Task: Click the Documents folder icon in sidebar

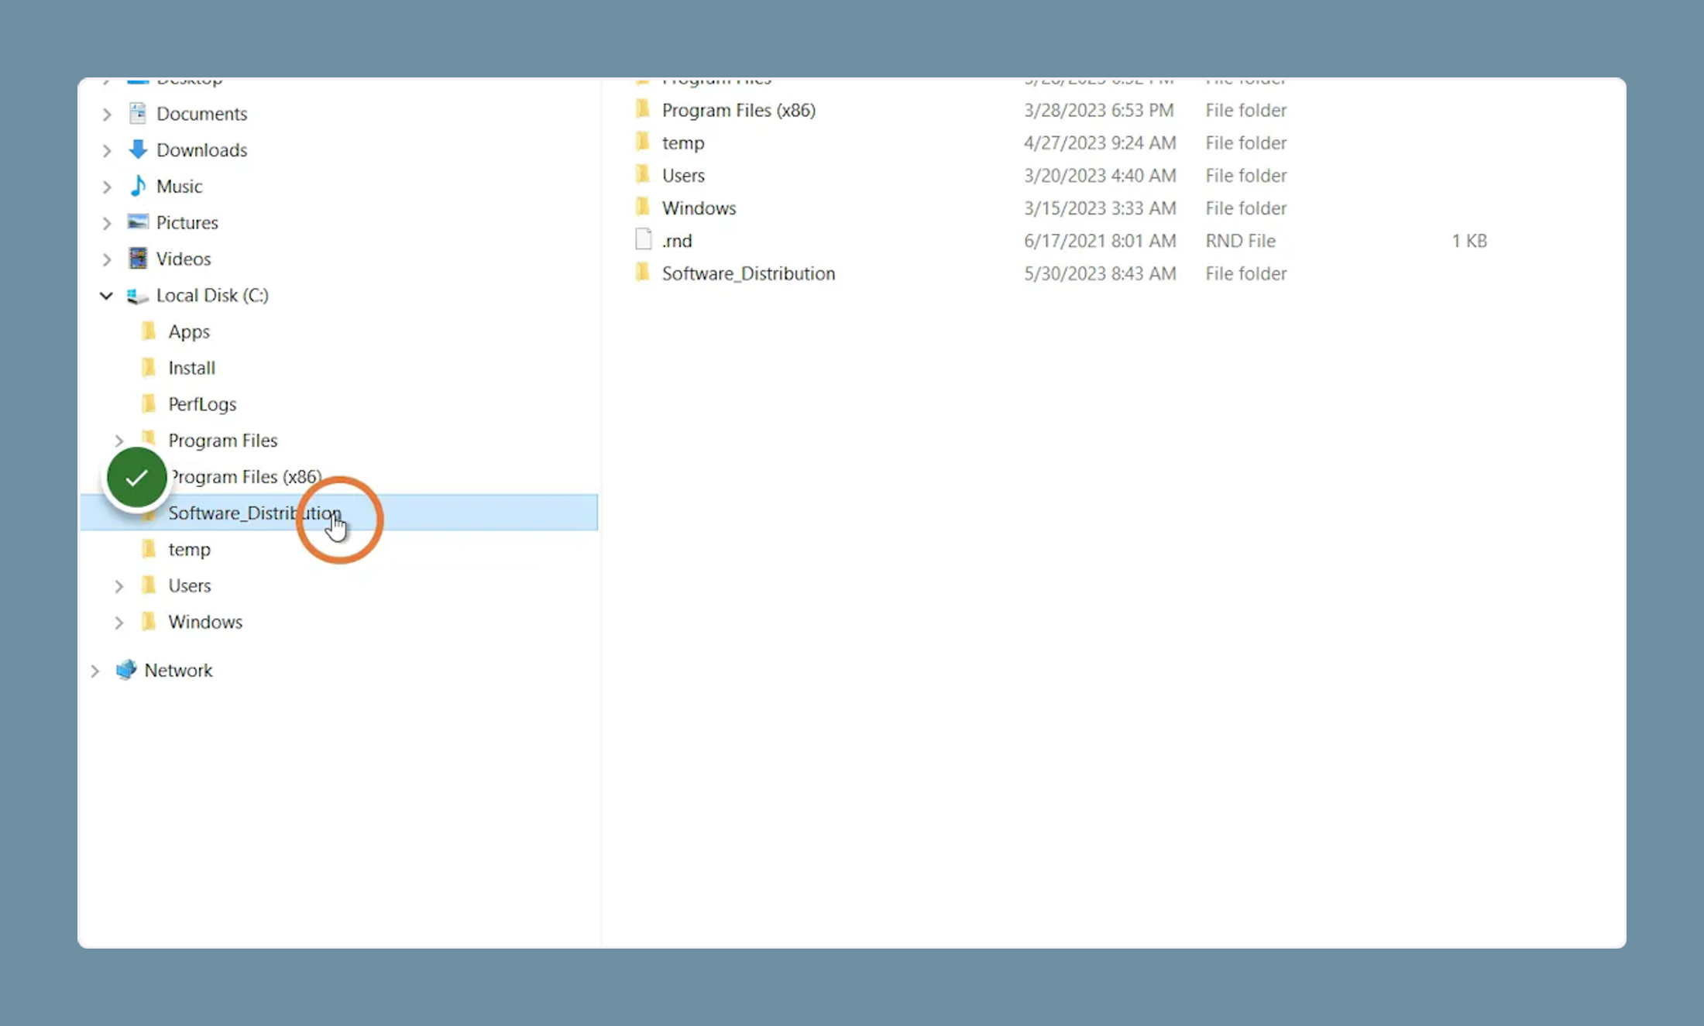Action: tap(138, 113)
